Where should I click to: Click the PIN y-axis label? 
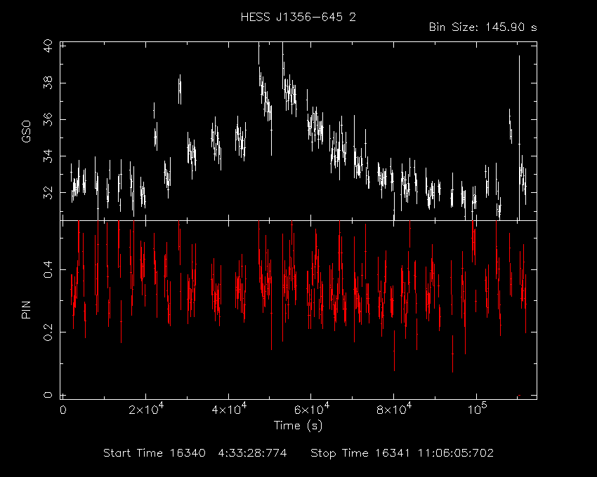[x=26, y=309]
